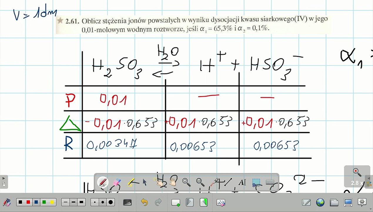Choose the red pen color
Viewport: 373px width, 212px height.
click(29, 202)
